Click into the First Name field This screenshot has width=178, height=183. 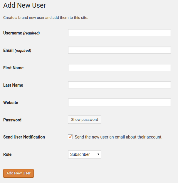pyautogui.click(x=119, y=67)
